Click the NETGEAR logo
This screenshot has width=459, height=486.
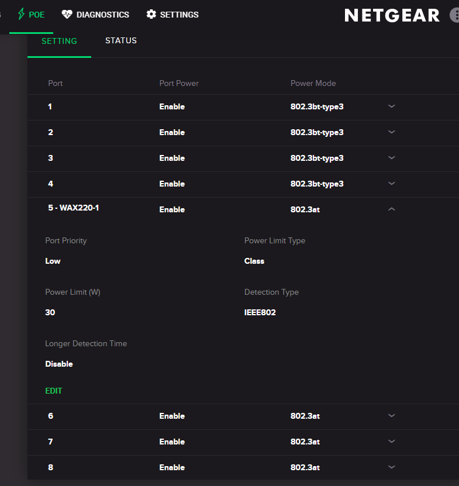pos(392,15)
